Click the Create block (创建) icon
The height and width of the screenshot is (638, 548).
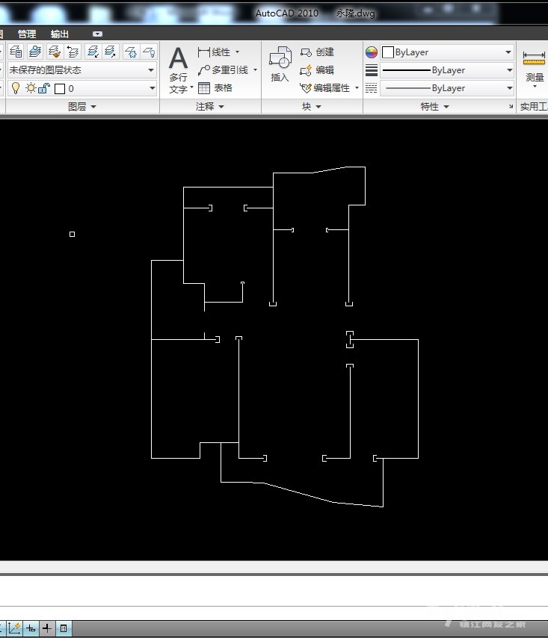click(306, 52)
